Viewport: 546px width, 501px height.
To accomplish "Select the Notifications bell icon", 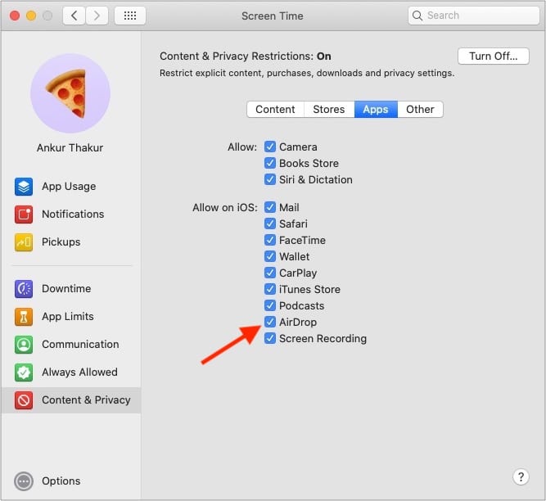I will tap(24, 214).
